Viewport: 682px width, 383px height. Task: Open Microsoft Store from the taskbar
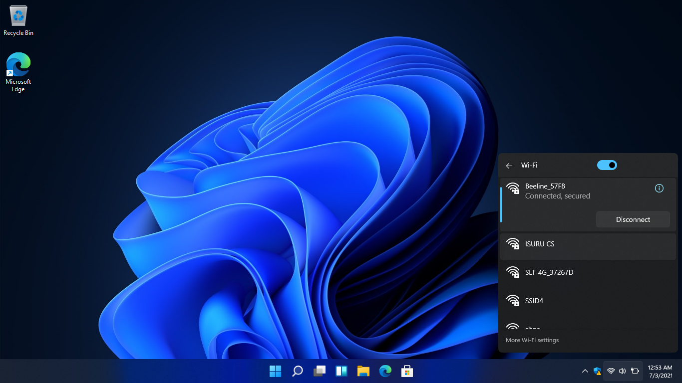coord(407,371)
